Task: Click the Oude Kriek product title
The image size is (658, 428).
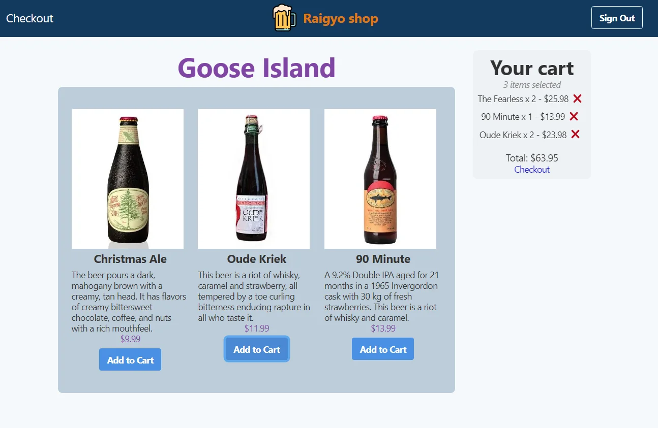Action: 257,259
